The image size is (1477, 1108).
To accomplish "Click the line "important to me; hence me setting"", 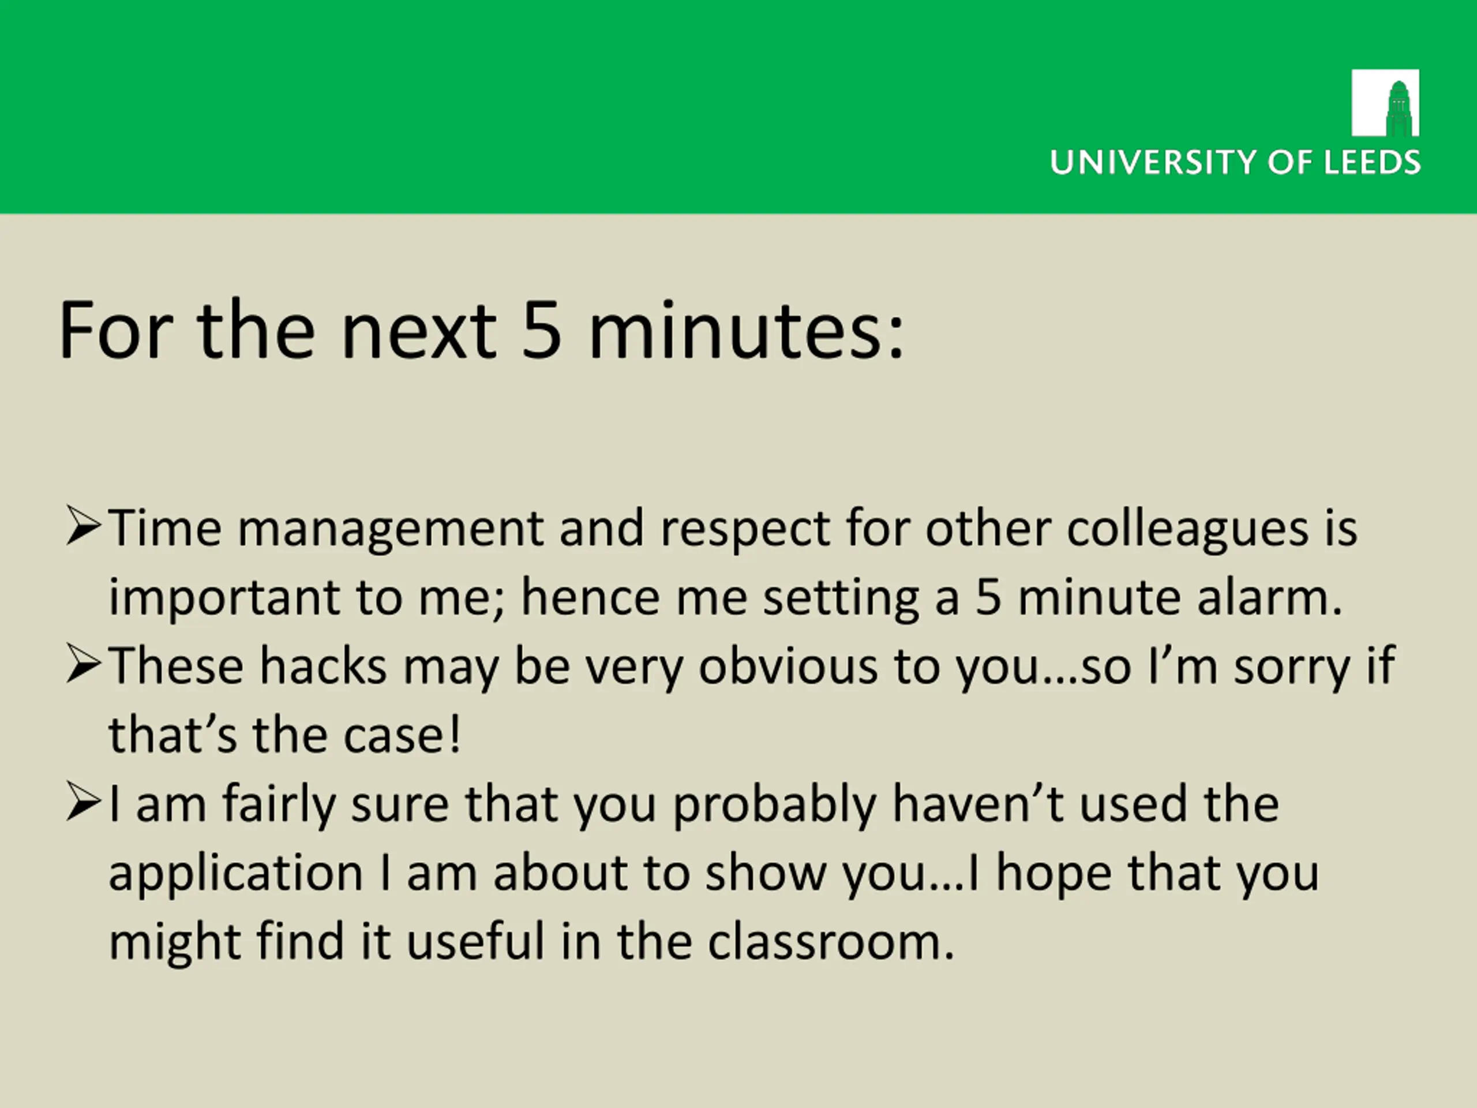I will [x=725, y=596].
